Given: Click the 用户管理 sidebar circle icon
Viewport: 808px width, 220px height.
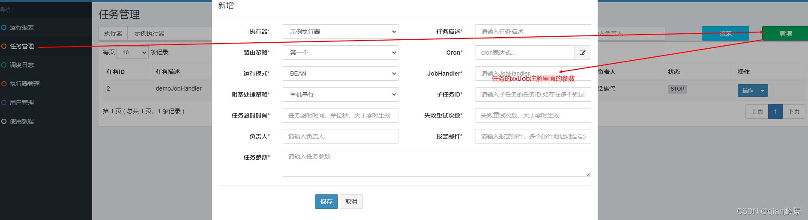Looking at the screenshot, I should click(x=4, y=103).
